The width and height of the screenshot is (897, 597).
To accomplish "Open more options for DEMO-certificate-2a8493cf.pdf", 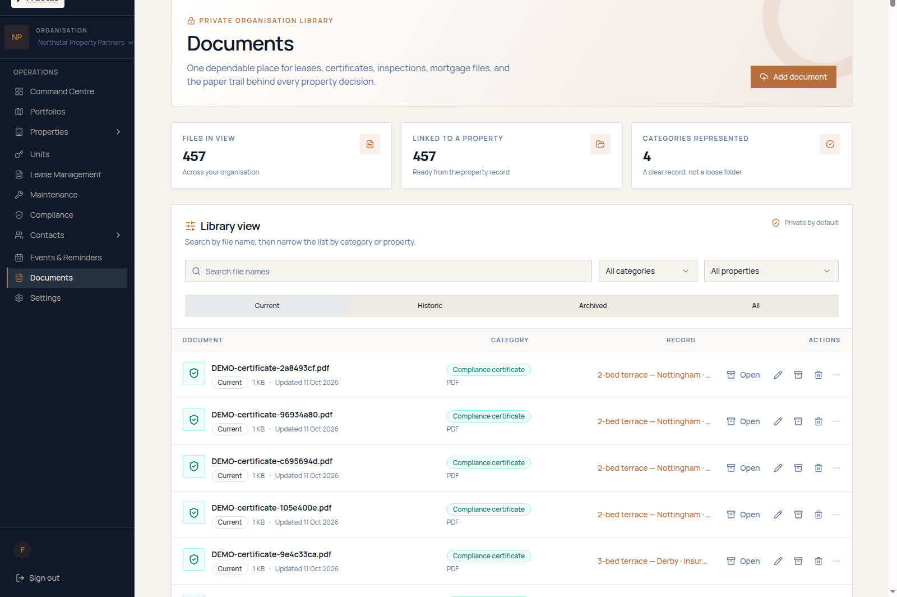I will tap(836, 375).
